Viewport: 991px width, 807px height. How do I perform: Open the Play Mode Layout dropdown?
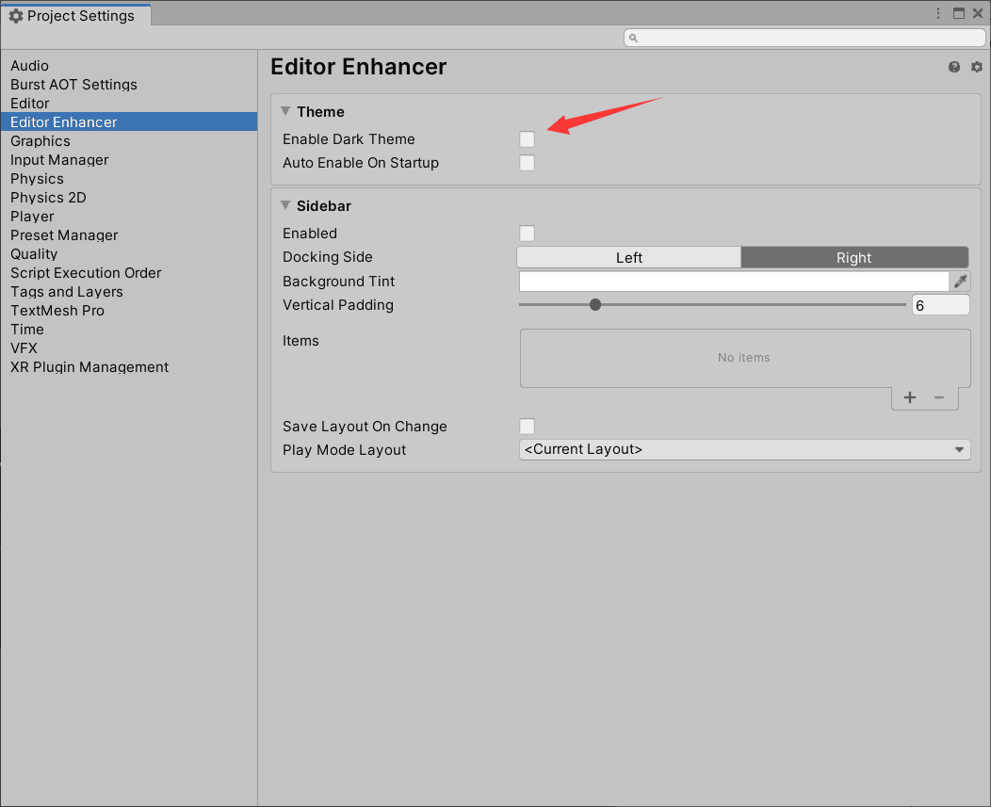744,449
